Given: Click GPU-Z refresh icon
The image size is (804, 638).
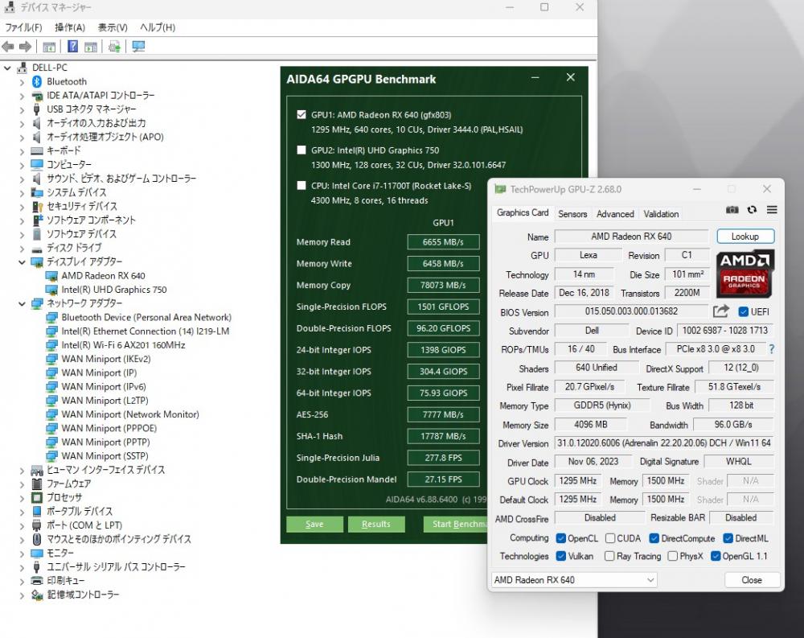Looking at the screenshot, I should point(752,209).
